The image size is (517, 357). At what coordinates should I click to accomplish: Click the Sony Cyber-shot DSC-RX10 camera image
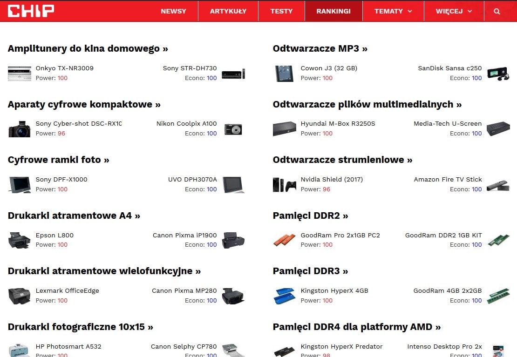pos(20,129)
